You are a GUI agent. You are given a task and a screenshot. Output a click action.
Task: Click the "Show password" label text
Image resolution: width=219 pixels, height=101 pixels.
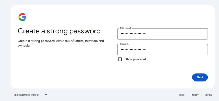(x=136, y=59)
